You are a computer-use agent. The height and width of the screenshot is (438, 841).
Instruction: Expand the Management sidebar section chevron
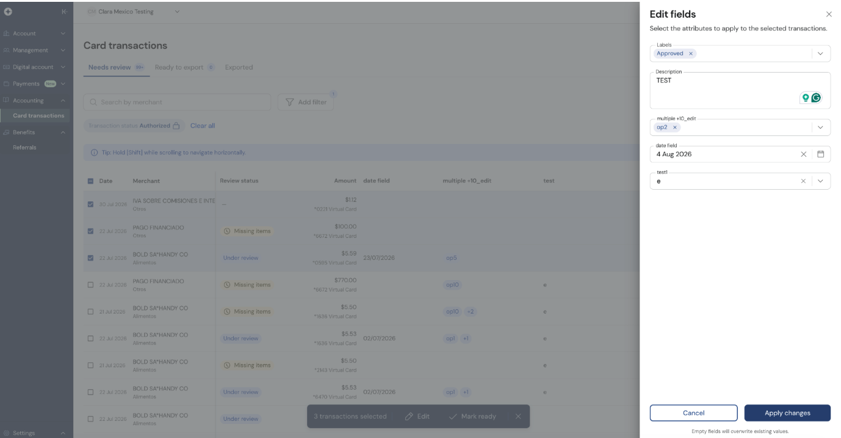(63, 51)
